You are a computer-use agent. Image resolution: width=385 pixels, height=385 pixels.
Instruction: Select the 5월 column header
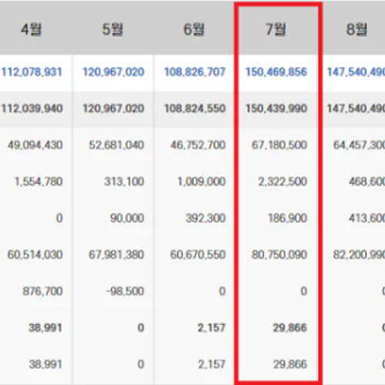(x=112, y=29)
